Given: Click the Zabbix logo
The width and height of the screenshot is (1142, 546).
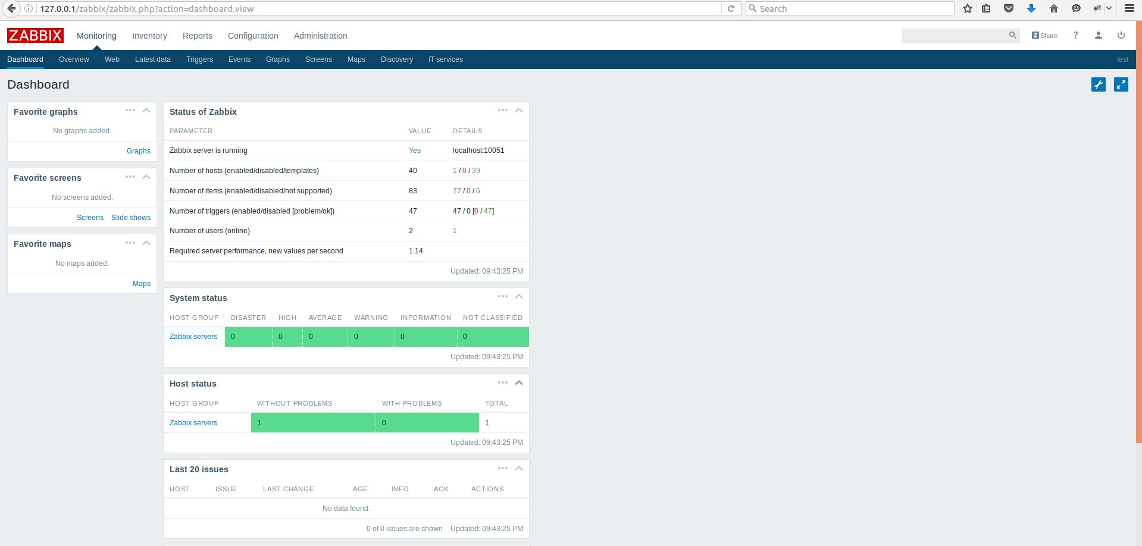Looking at the screenshot, I should [35, 35].
